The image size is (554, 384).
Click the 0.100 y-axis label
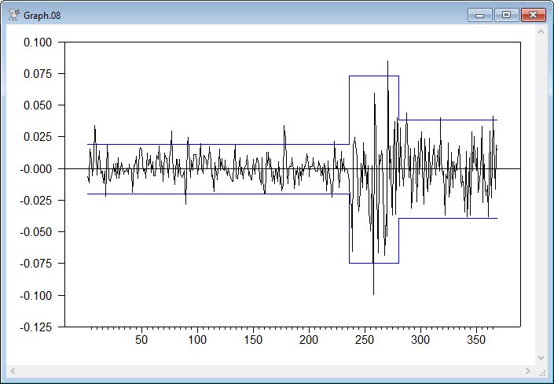coord(37,42)
